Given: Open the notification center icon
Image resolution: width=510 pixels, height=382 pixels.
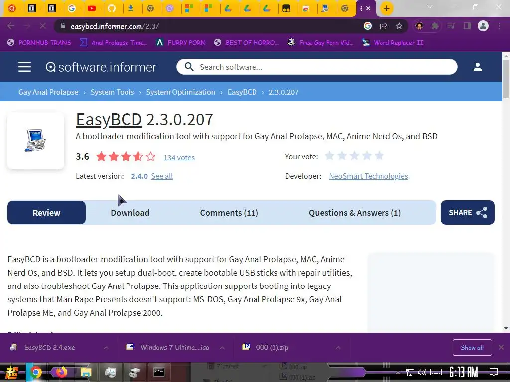Looking at the screenshot, I should coord(494,372).
